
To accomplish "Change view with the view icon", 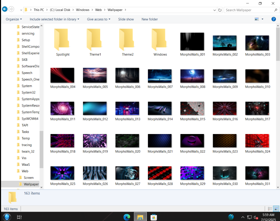I will [257, 19].
